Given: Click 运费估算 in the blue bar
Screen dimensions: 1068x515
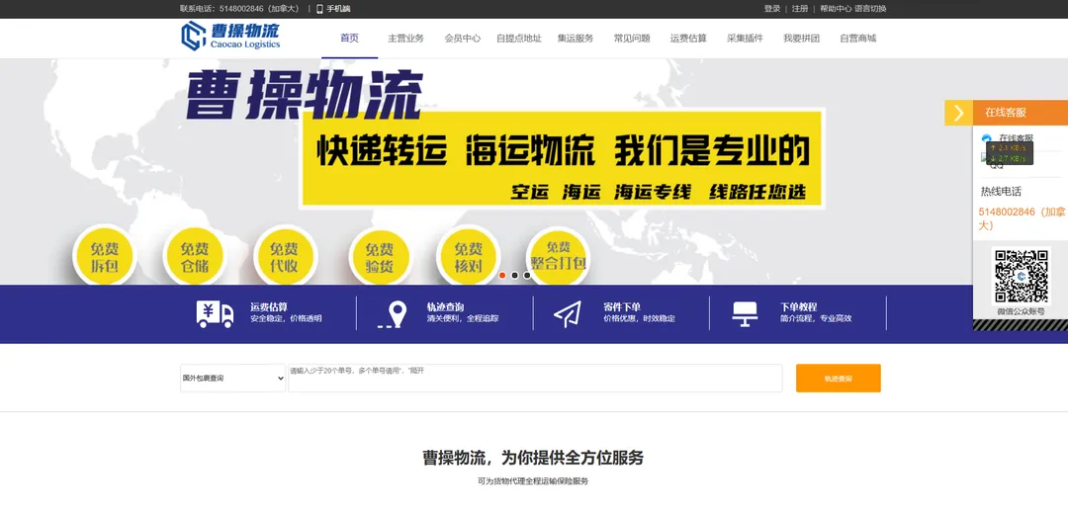Looking at the screenshot, I should pos(268,307).
